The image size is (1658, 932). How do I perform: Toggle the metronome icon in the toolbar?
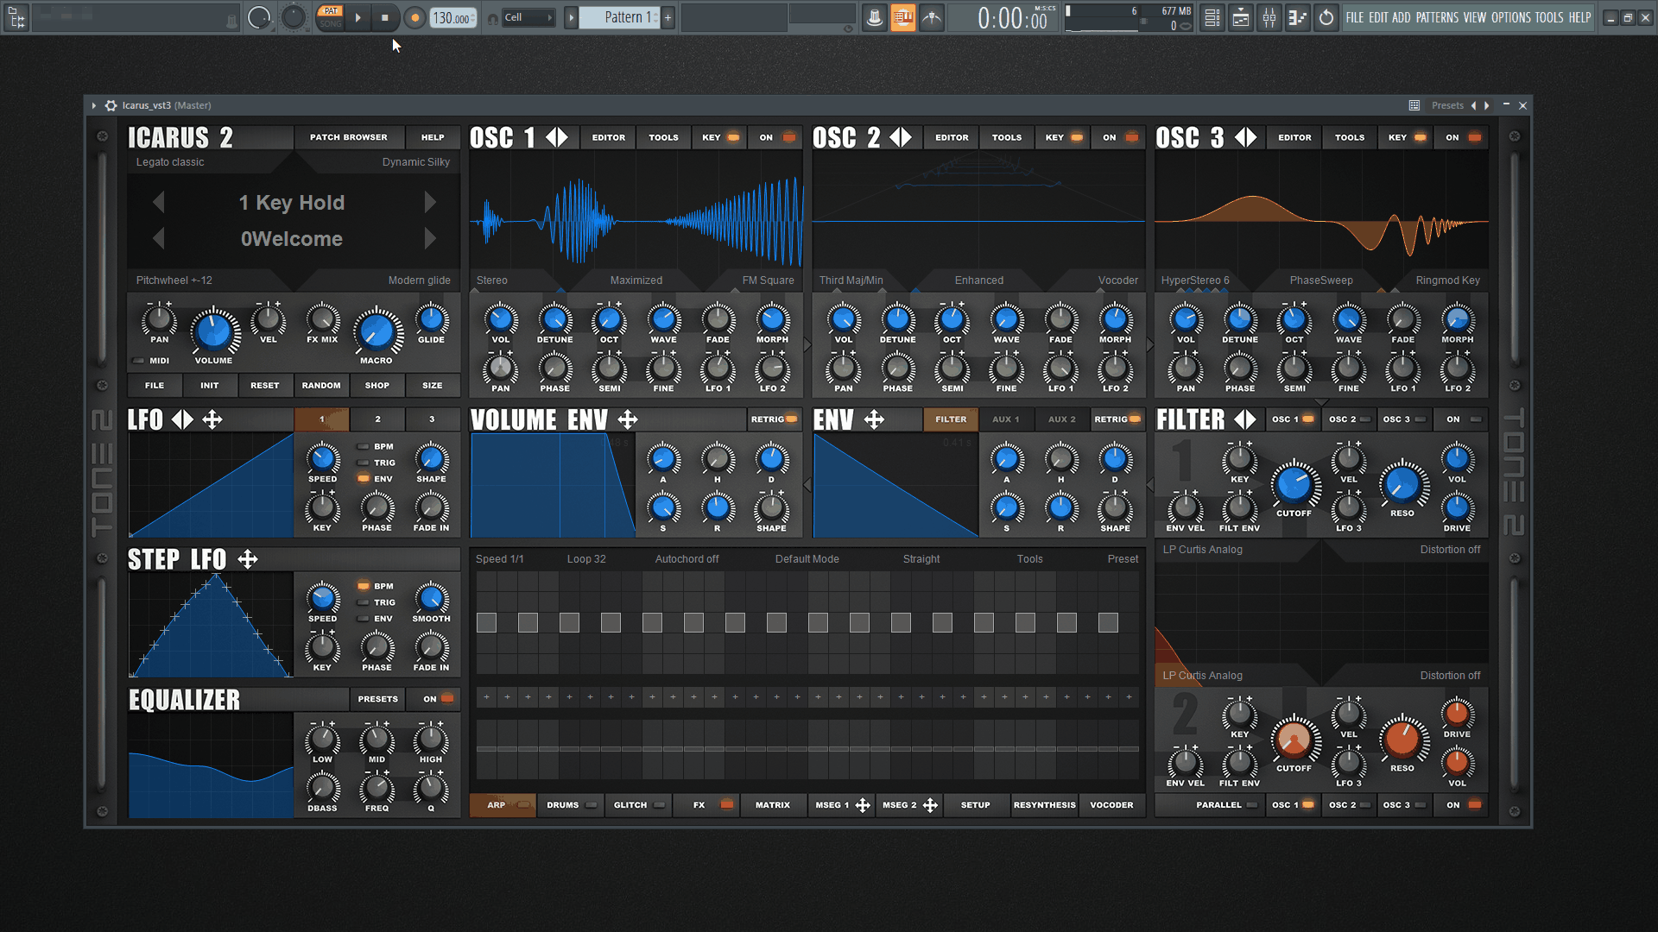coord(874,17)
